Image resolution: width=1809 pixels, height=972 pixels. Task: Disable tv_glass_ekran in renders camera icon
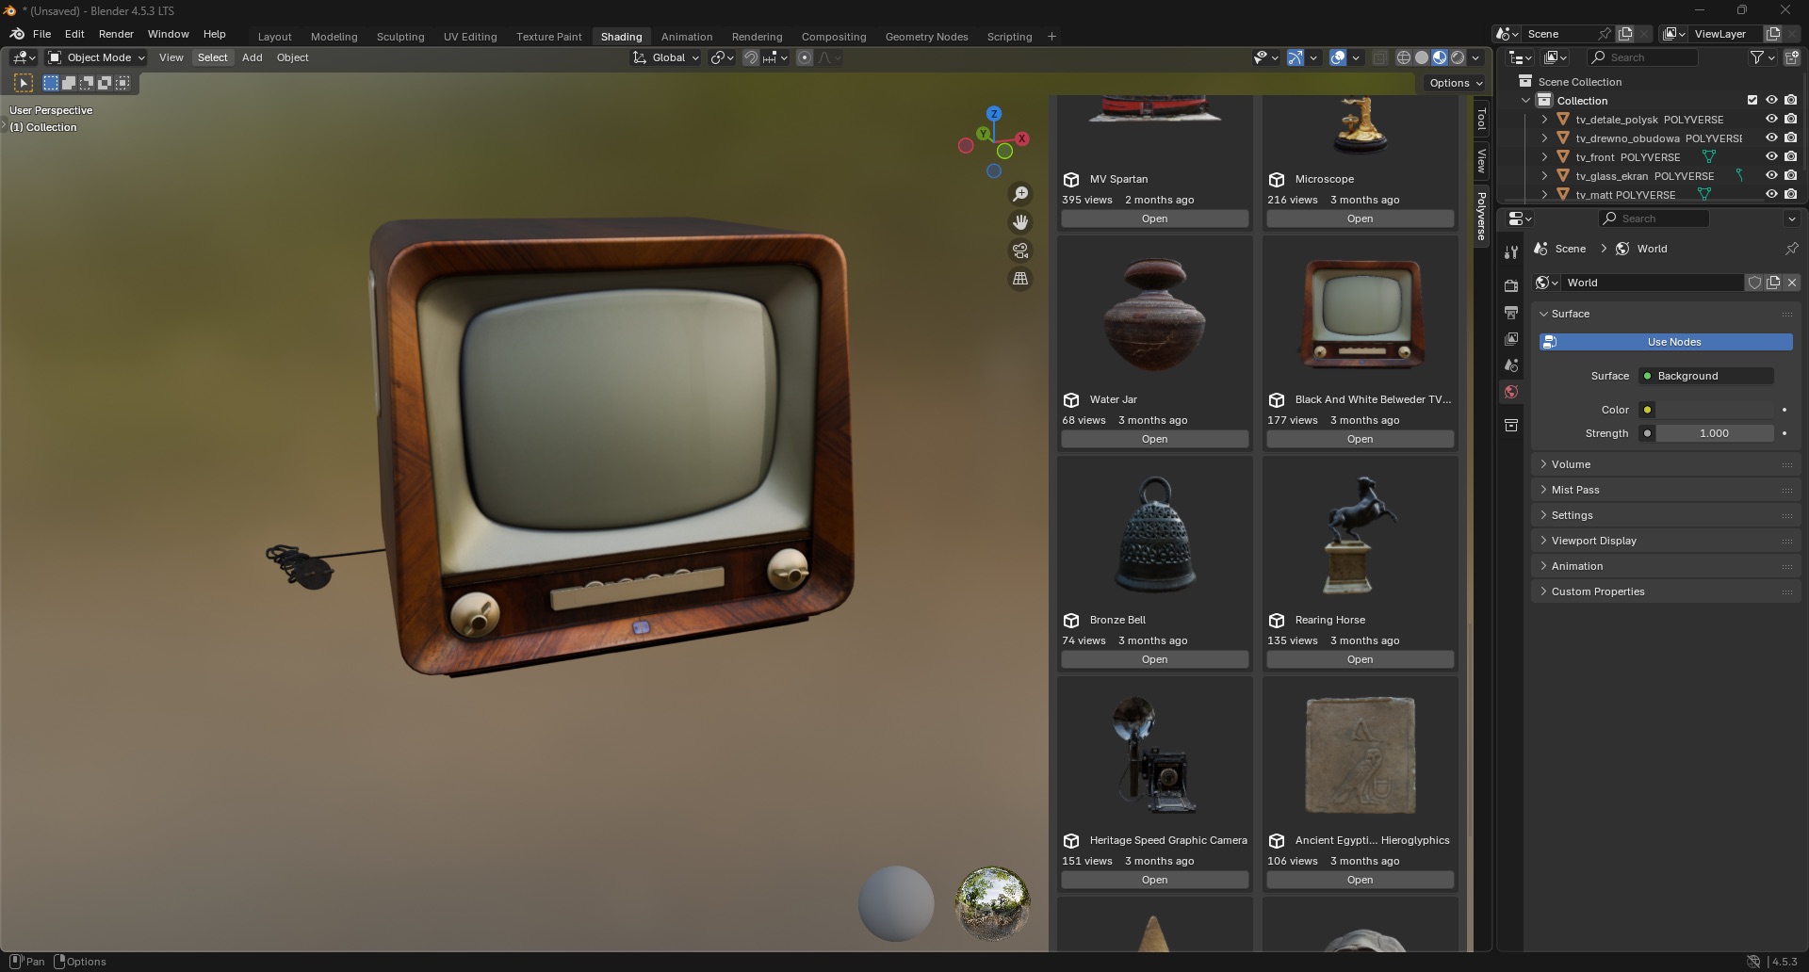pyautogui.click(x=1790, y=175)
